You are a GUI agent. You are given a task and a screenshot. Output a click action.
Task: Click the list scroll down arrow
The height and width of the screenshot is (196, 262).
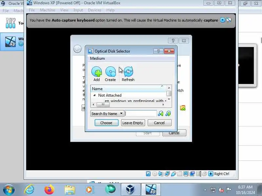pos(169,100)
